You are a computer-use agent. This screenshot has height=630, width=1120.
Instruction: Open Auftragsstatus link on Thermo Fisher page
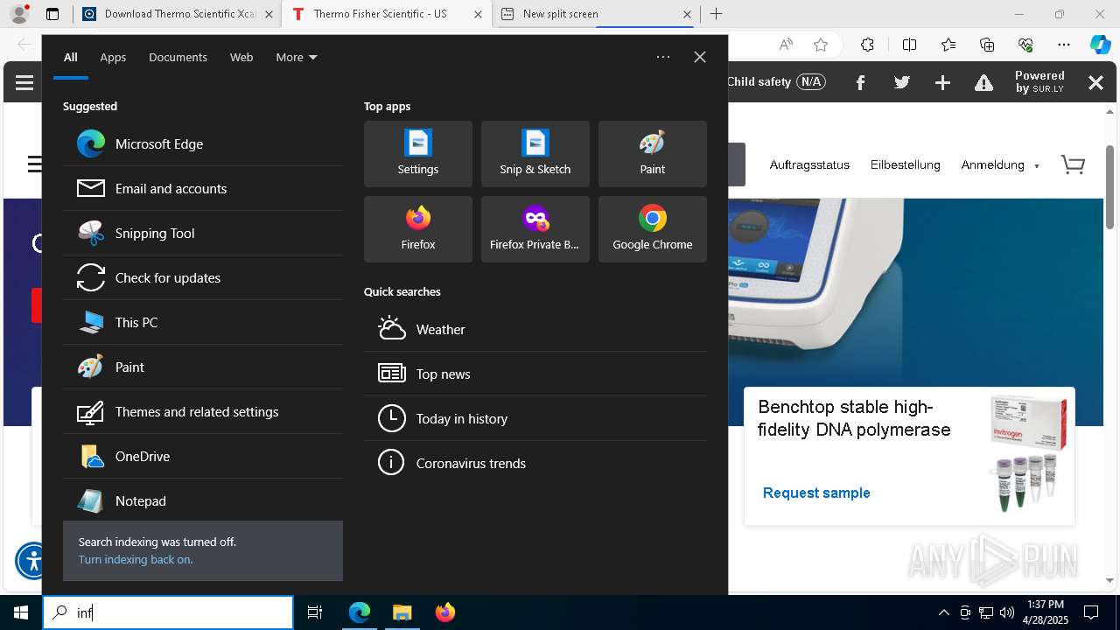[809, 164]
